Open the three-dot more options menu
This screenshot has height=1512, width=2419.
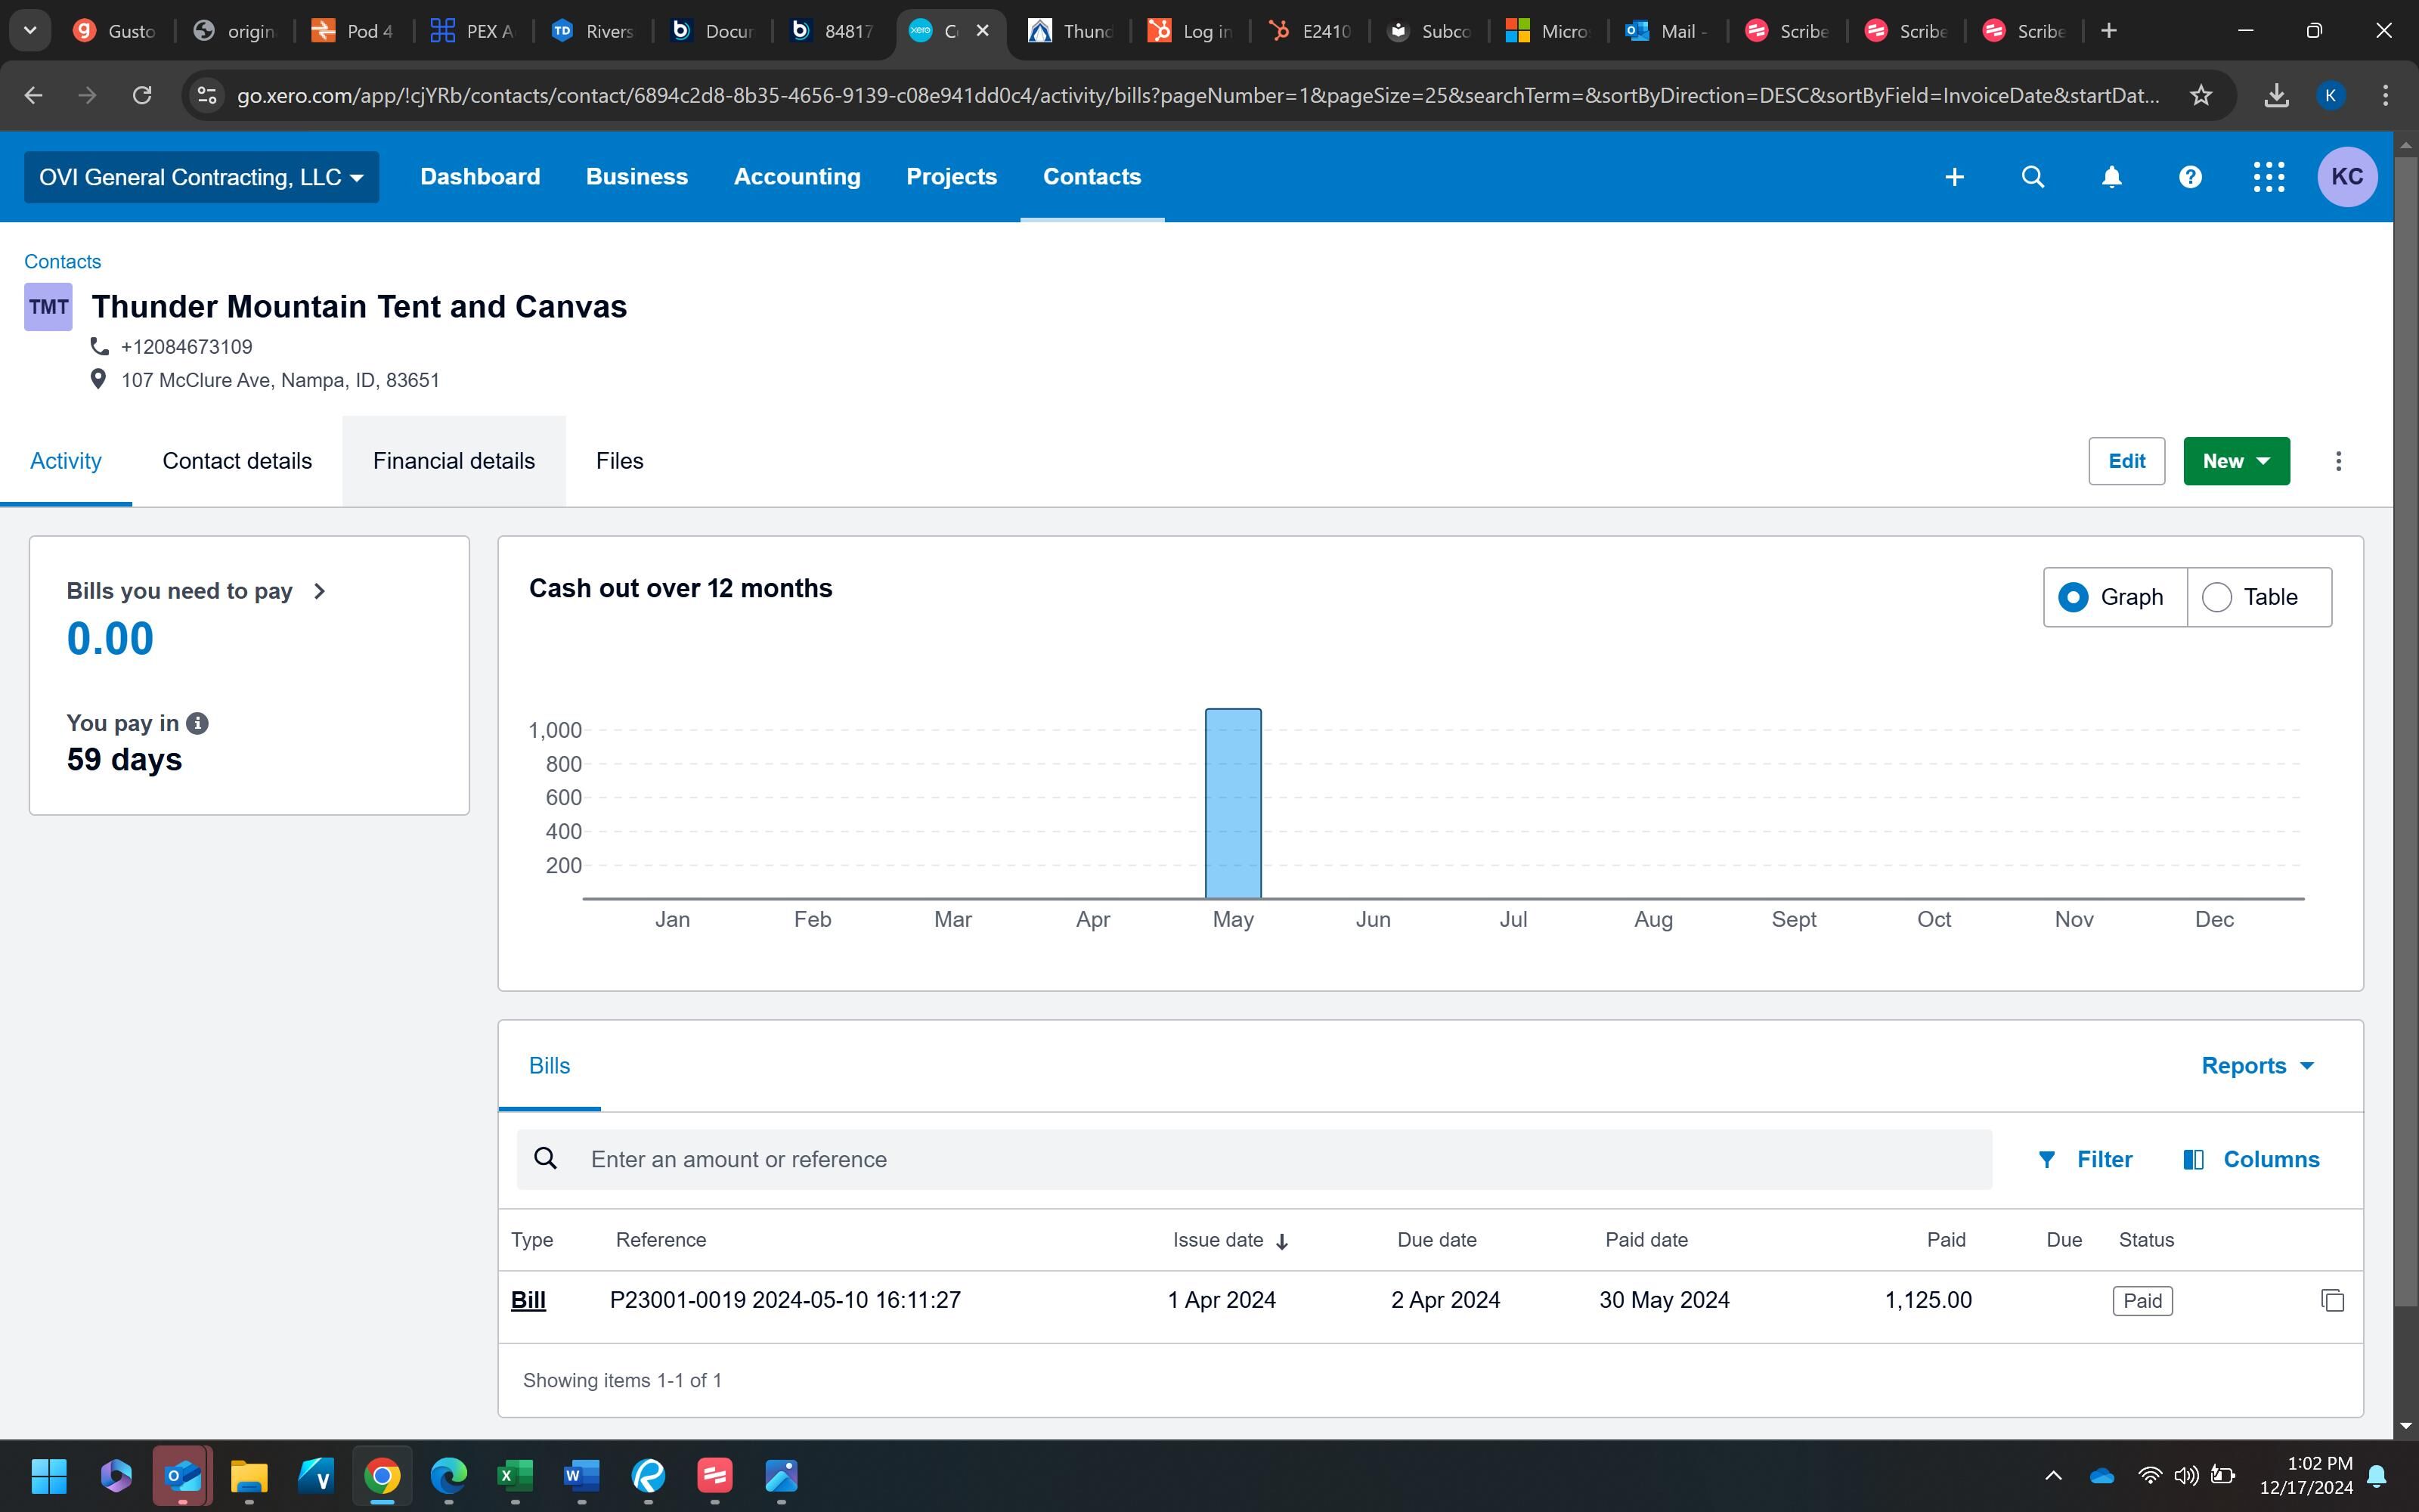coord(2338,461)
